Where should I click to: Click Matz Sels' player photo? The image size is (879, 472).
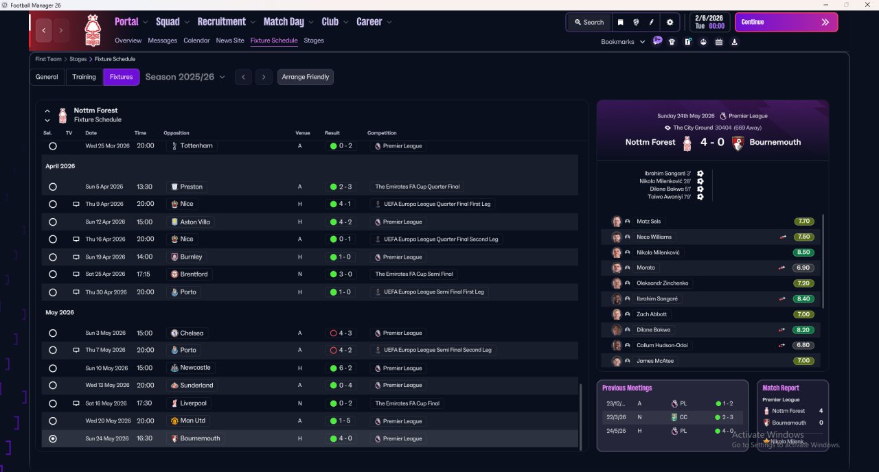(x=617, y=222)
